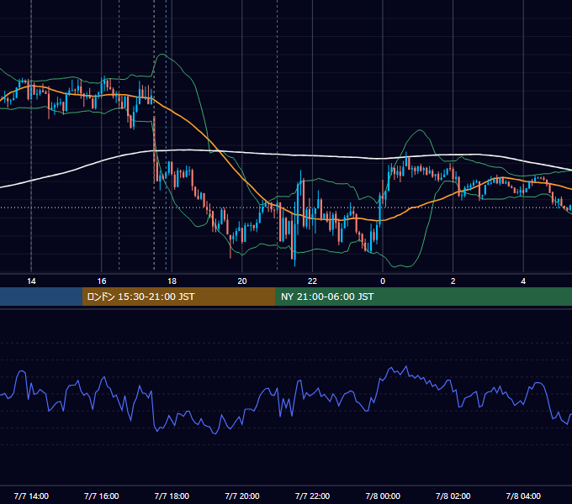
Task: Select the 16 hour label on price chart axis
Action: (x=102, y=281)
